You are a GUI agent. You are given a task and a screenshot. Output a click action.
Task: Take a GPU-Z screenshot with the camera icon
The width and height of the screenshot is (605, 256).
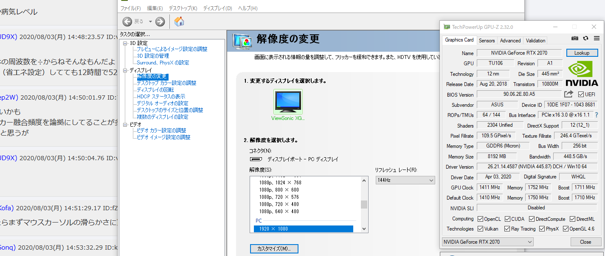pyautogui.click(x=574, y=38)
